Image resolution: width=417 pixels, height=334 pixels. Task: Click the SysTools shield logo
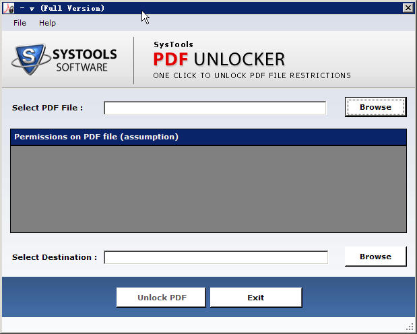30,59
